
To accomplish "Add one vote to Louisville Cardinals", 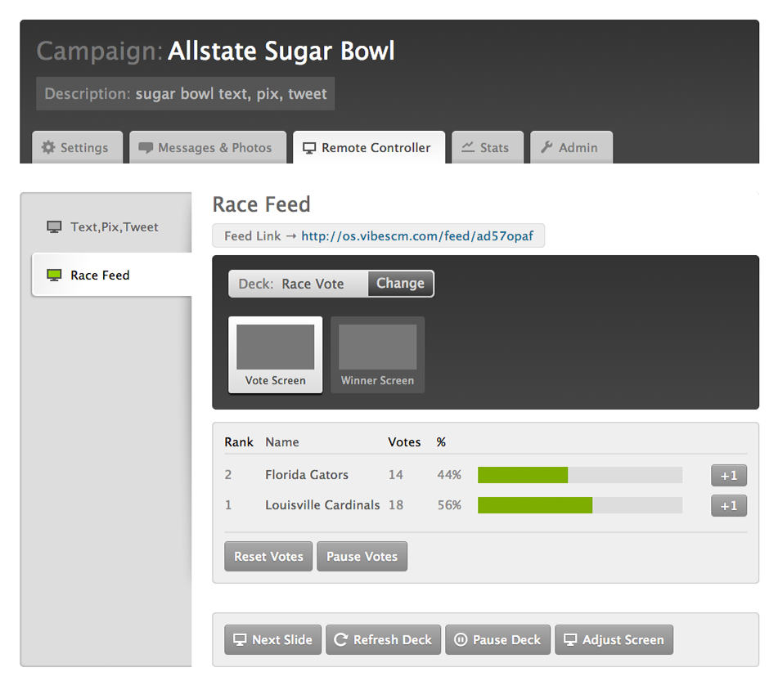I will (728, 506).
